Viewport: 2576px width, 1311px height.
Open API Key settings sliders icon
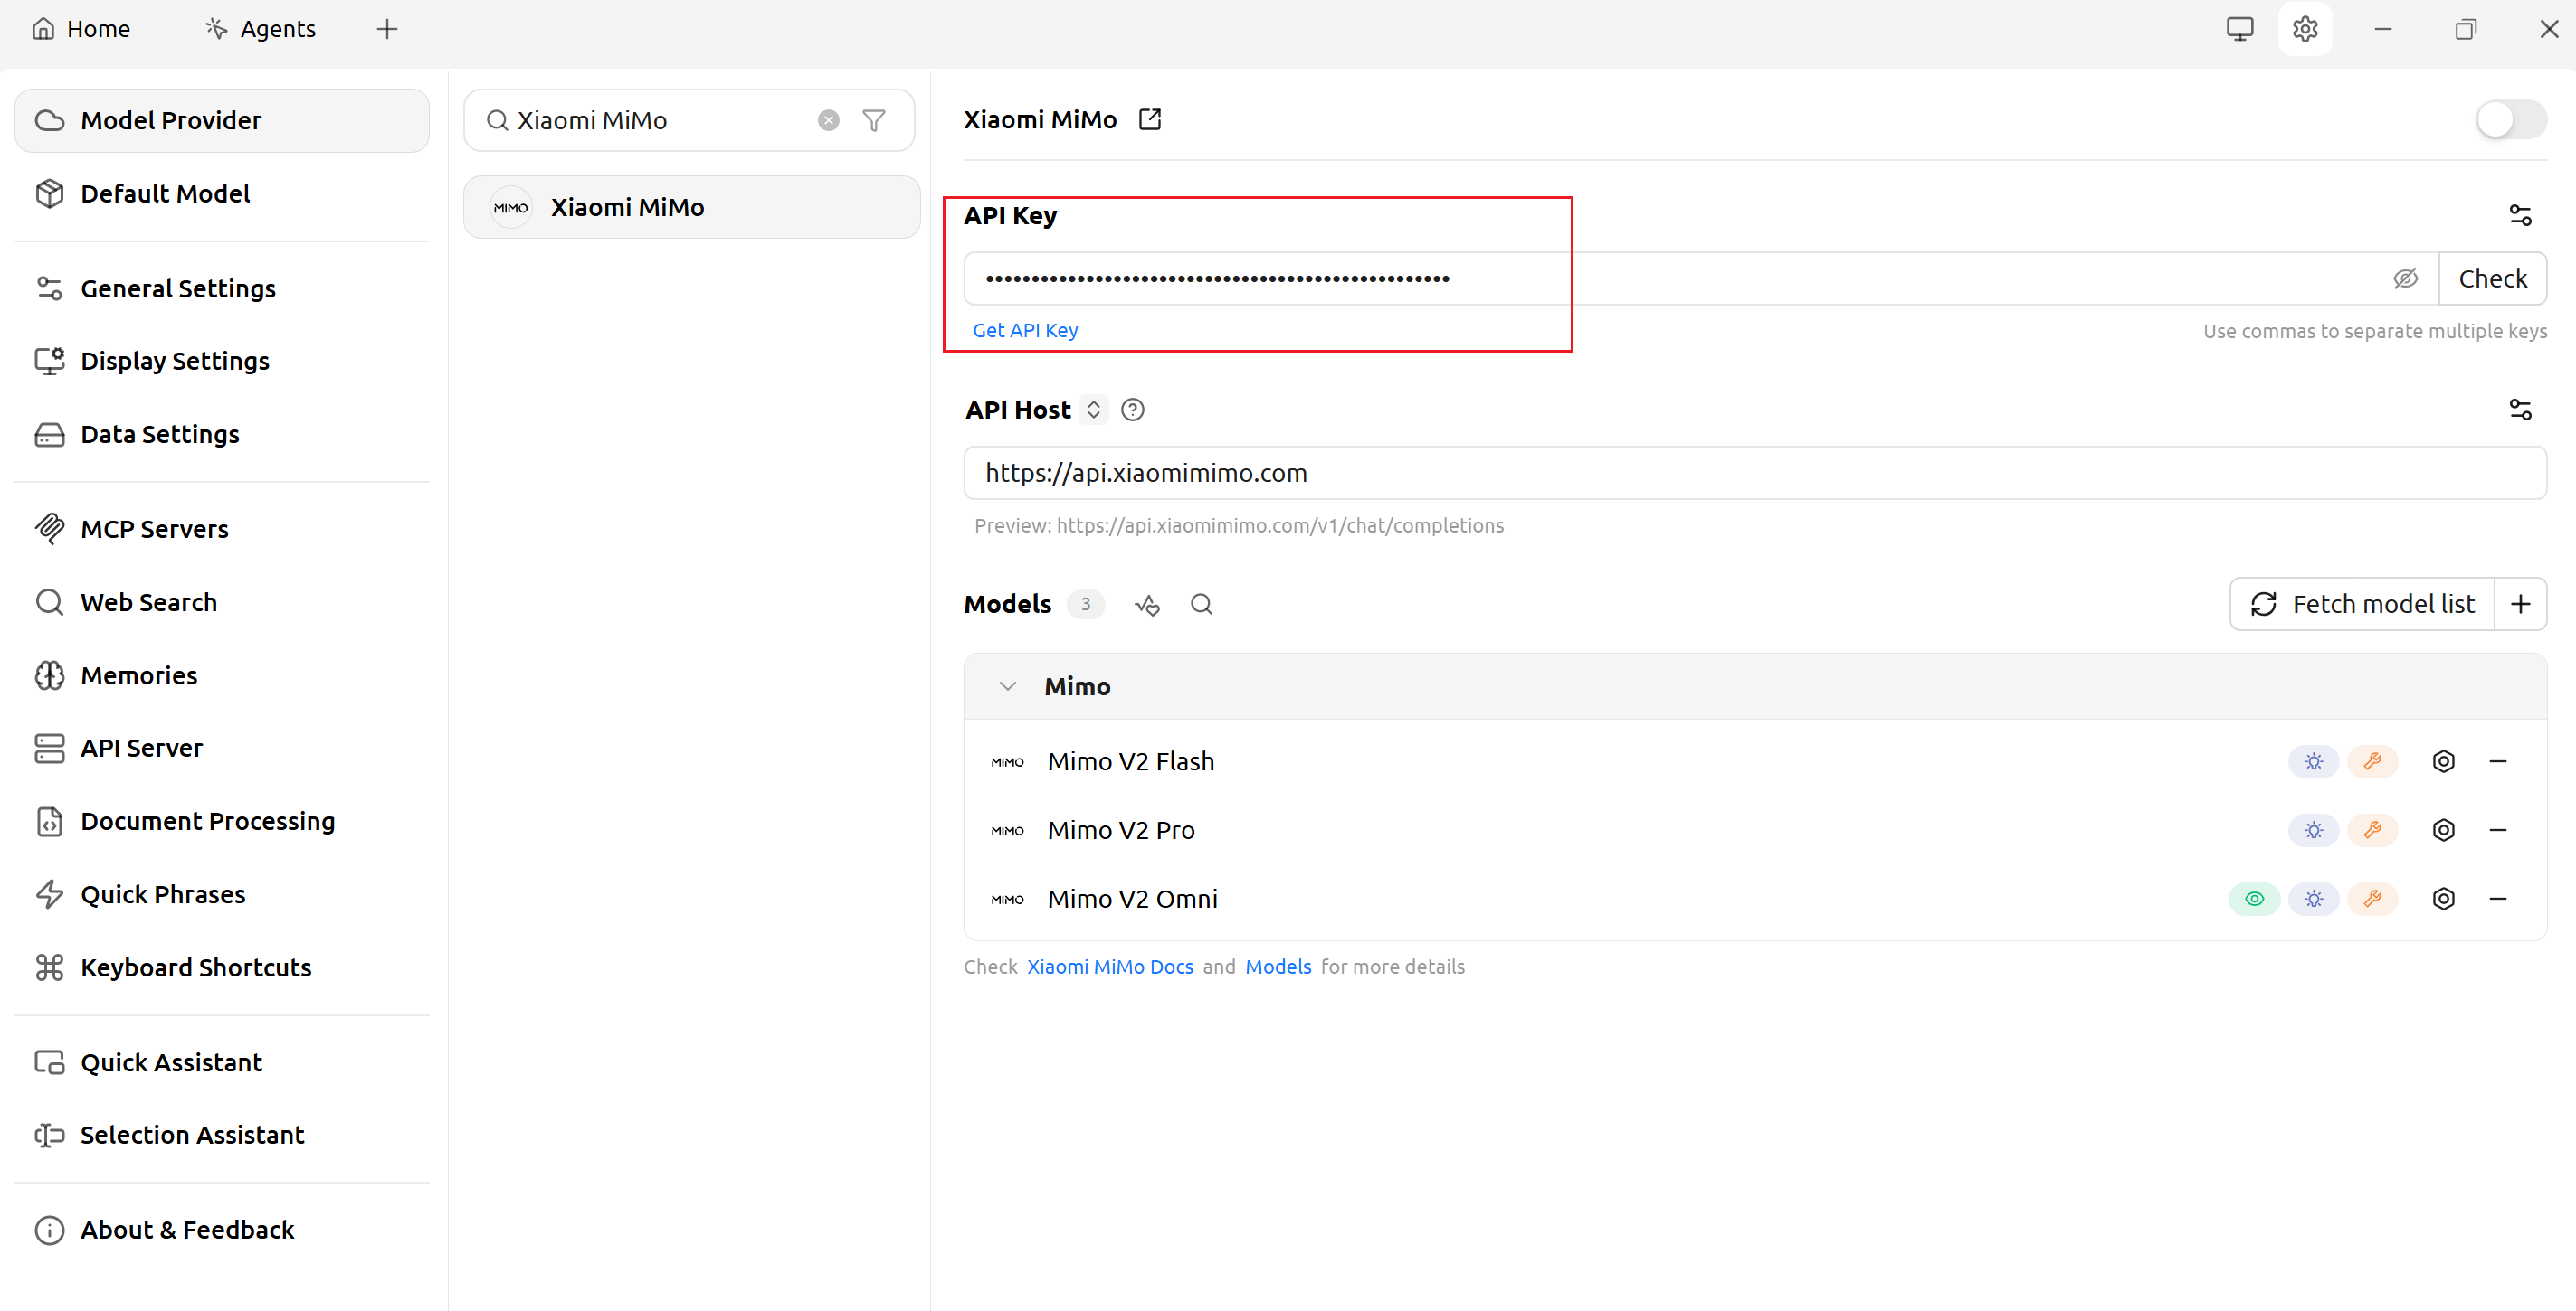2520,215
